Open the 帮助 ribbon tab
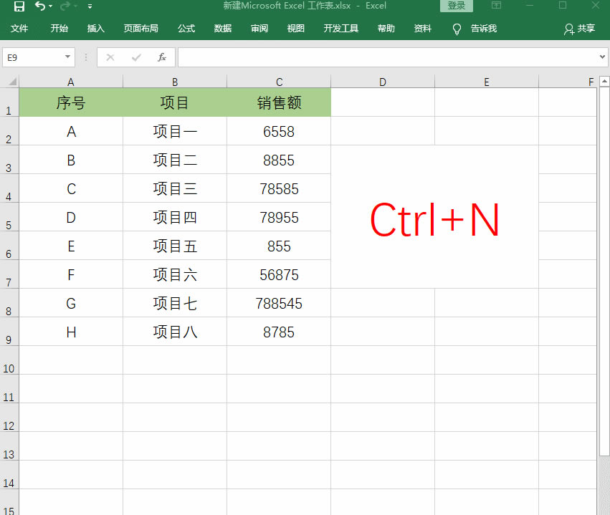The image size is (610, 515). (x=386, y=29)
